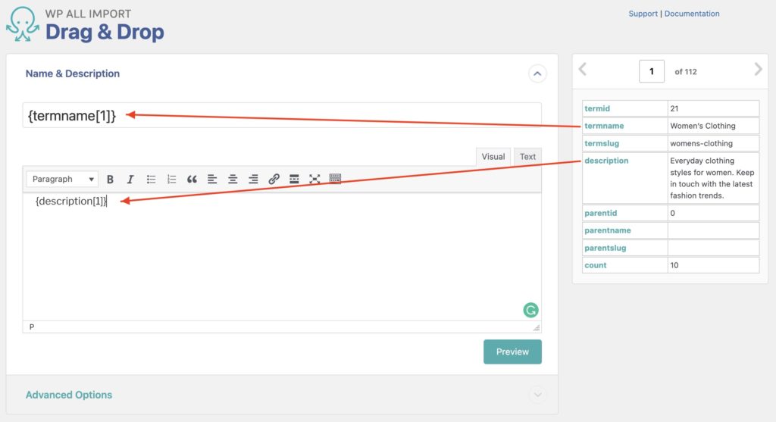Select the termname field name
The height and width of the screenshot is (422, 776).
pos(604,126)
